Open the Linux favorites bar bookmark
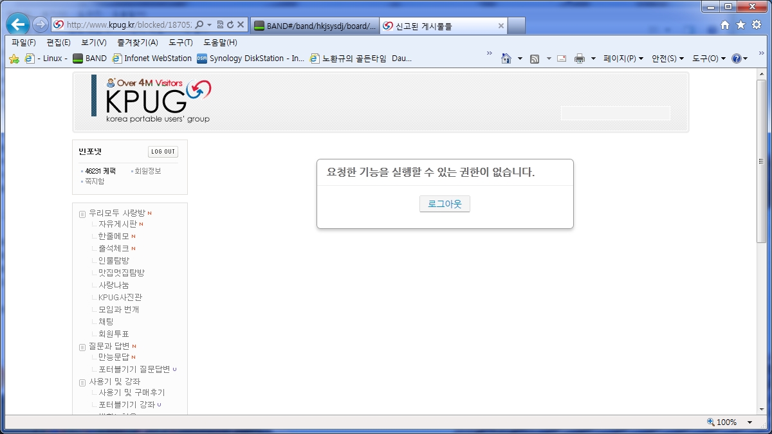Image resolution: width=772 pixels, height=434 pixels. tap(46, 59)
